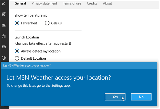Open Historical Weather chart icon

tap(4, 25)
